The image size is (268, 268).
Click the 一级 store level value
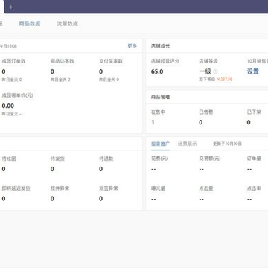click(x=205, y=71)
